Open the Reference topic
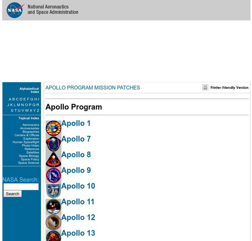 (x=32, y=149)
